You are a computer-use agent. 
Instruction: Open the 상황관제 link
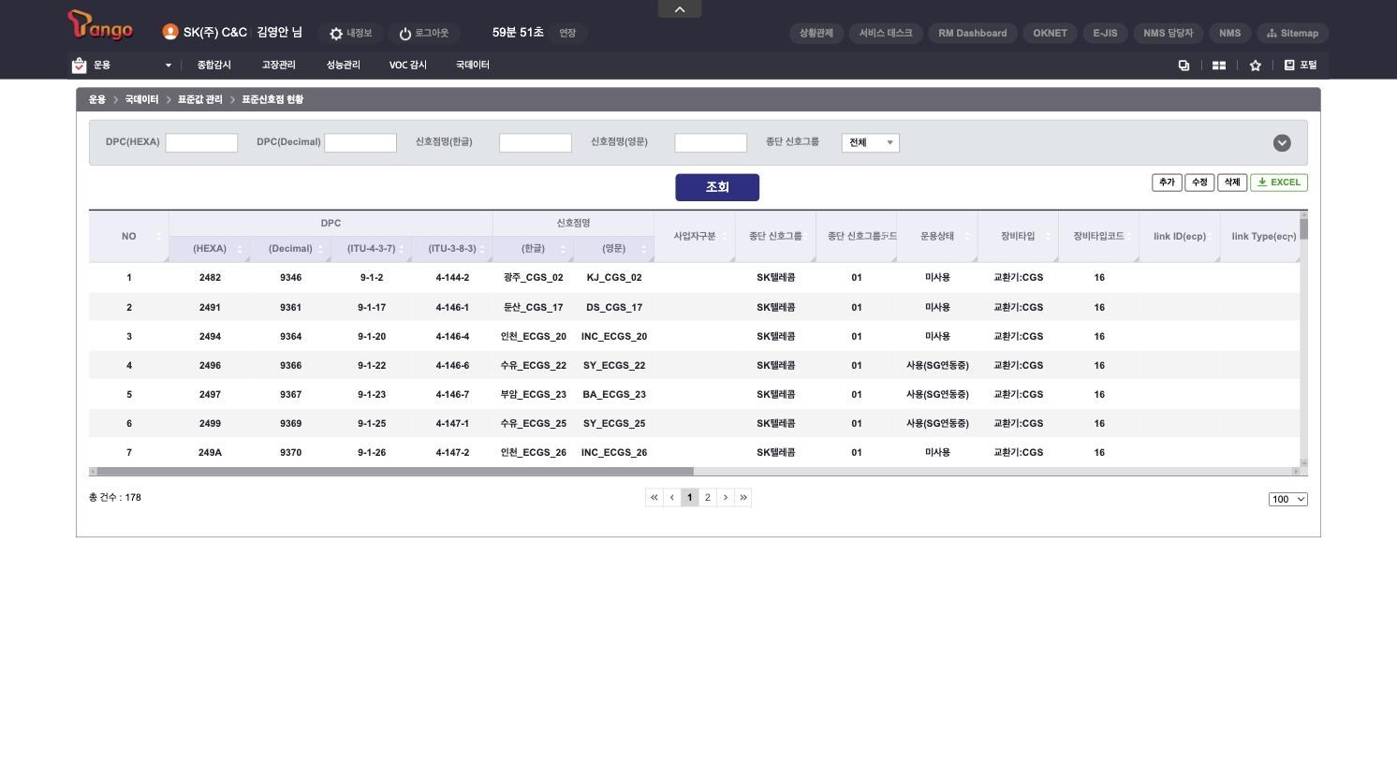click(x=816, y=33)
